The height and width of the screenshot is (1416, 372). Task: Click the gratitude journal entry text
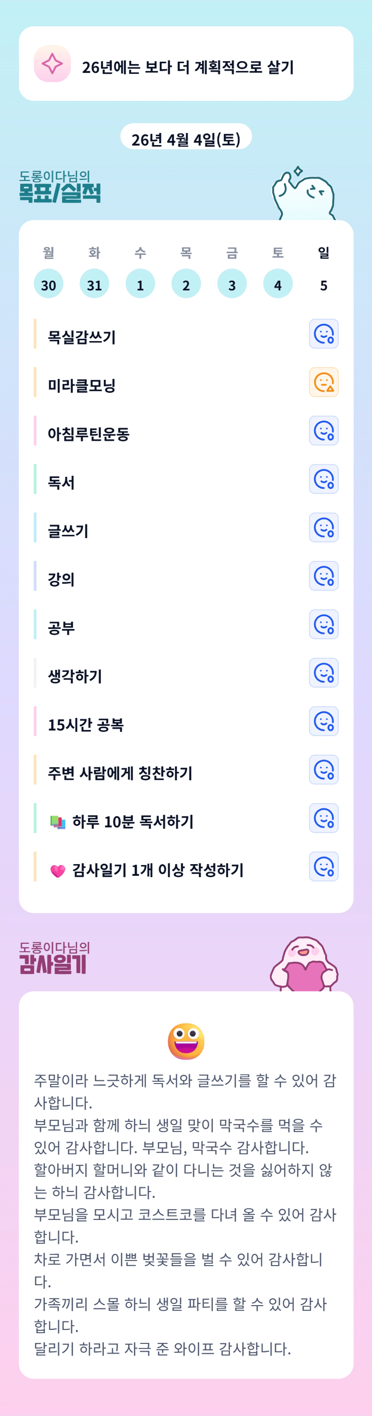(185, 1215)
